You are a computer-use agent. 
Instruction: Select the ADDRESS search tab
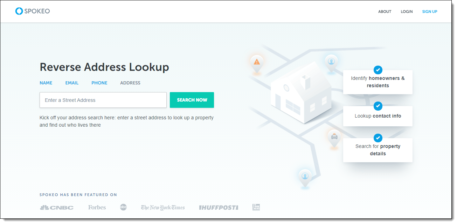130,83
